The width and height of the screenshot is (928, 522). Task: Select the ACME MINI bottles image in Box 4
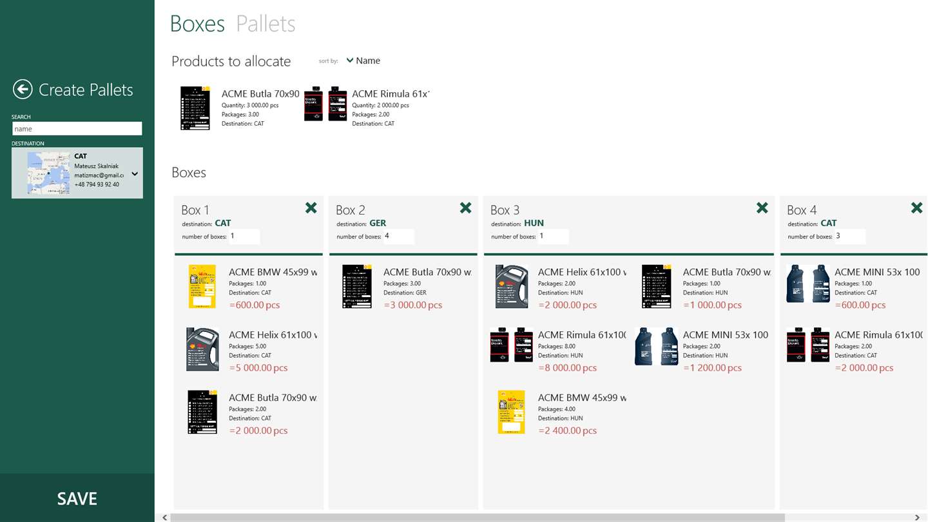pos(808,284)
